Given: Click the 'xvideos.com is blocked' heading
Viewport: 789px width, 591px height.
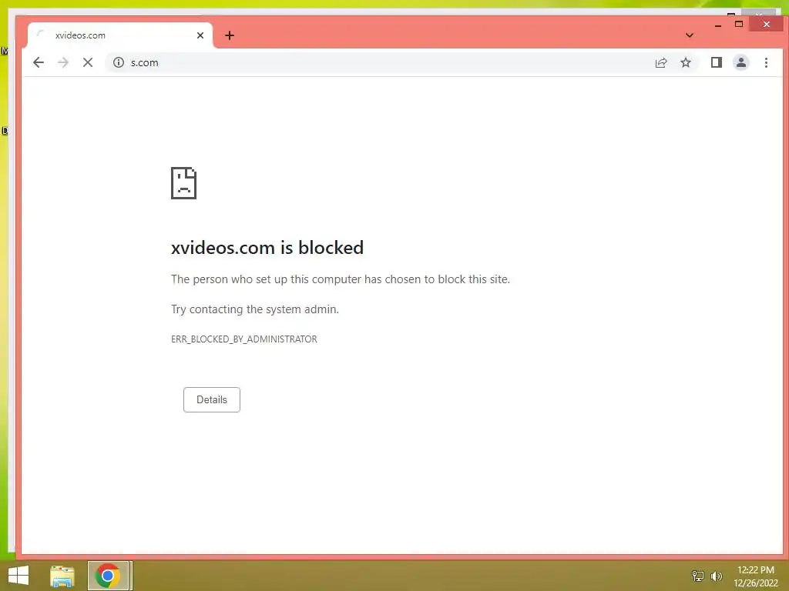Looking at the screenshot, I should point(267,247).
